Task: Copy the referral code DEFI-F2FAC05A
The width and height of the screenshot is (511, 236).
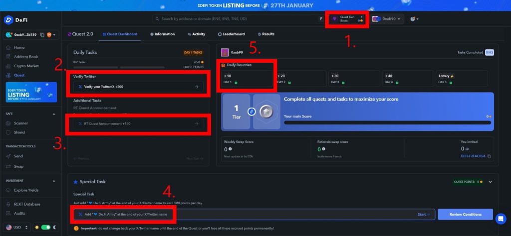Action: [489, 156]
